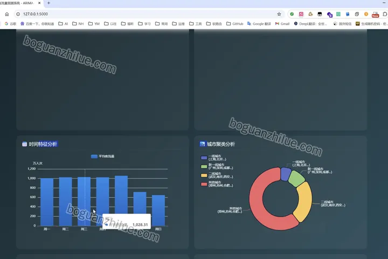Click the yellow 二线城市 donut segment
This screenshot has width=388, height=259.
coord(303,202)
